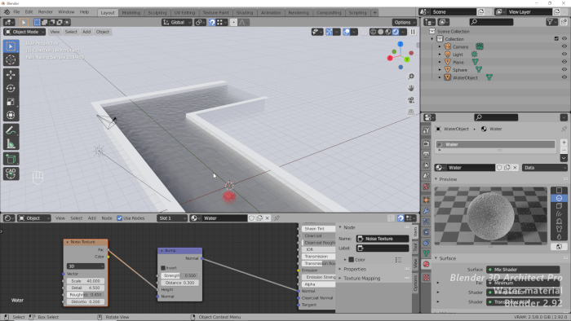Click the node Name field Noise Texture
The height and width of the screenshot is (321, 571).
383,239
